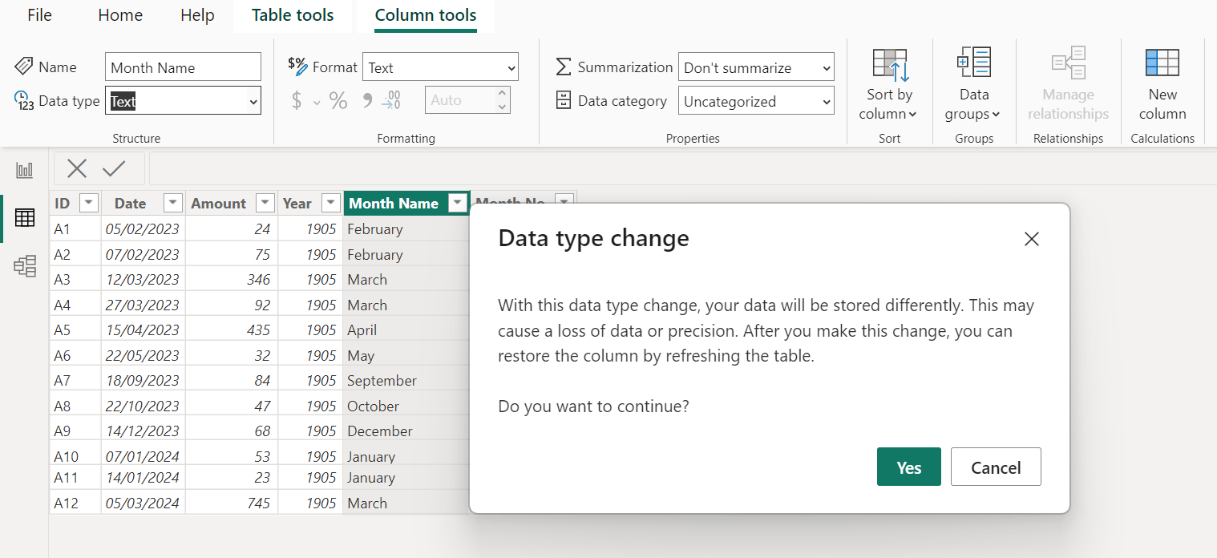Select the Date column header
Screen dimensions: 1217x558
pos(130,204)
